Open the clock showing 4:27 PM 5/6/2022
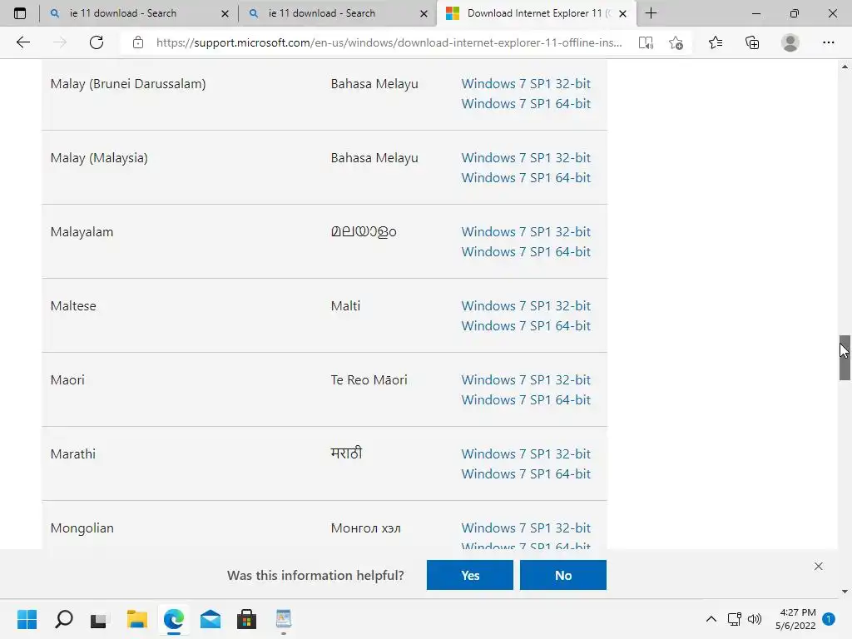Viewport: 852px width, 639px height. pyautogui.click(x=796, y=619)
